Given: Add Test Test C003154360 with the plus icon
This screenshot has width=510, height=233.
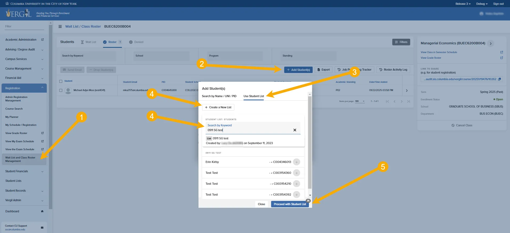Looking at the screenshot, I should tap(296, 173).
